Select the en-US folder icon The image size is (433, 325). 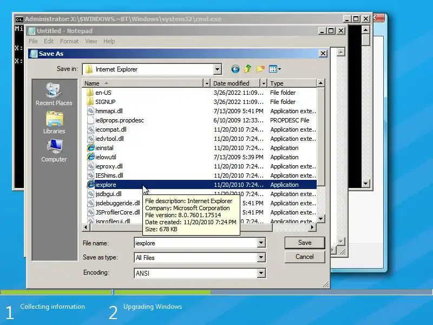tap(90, 93)
